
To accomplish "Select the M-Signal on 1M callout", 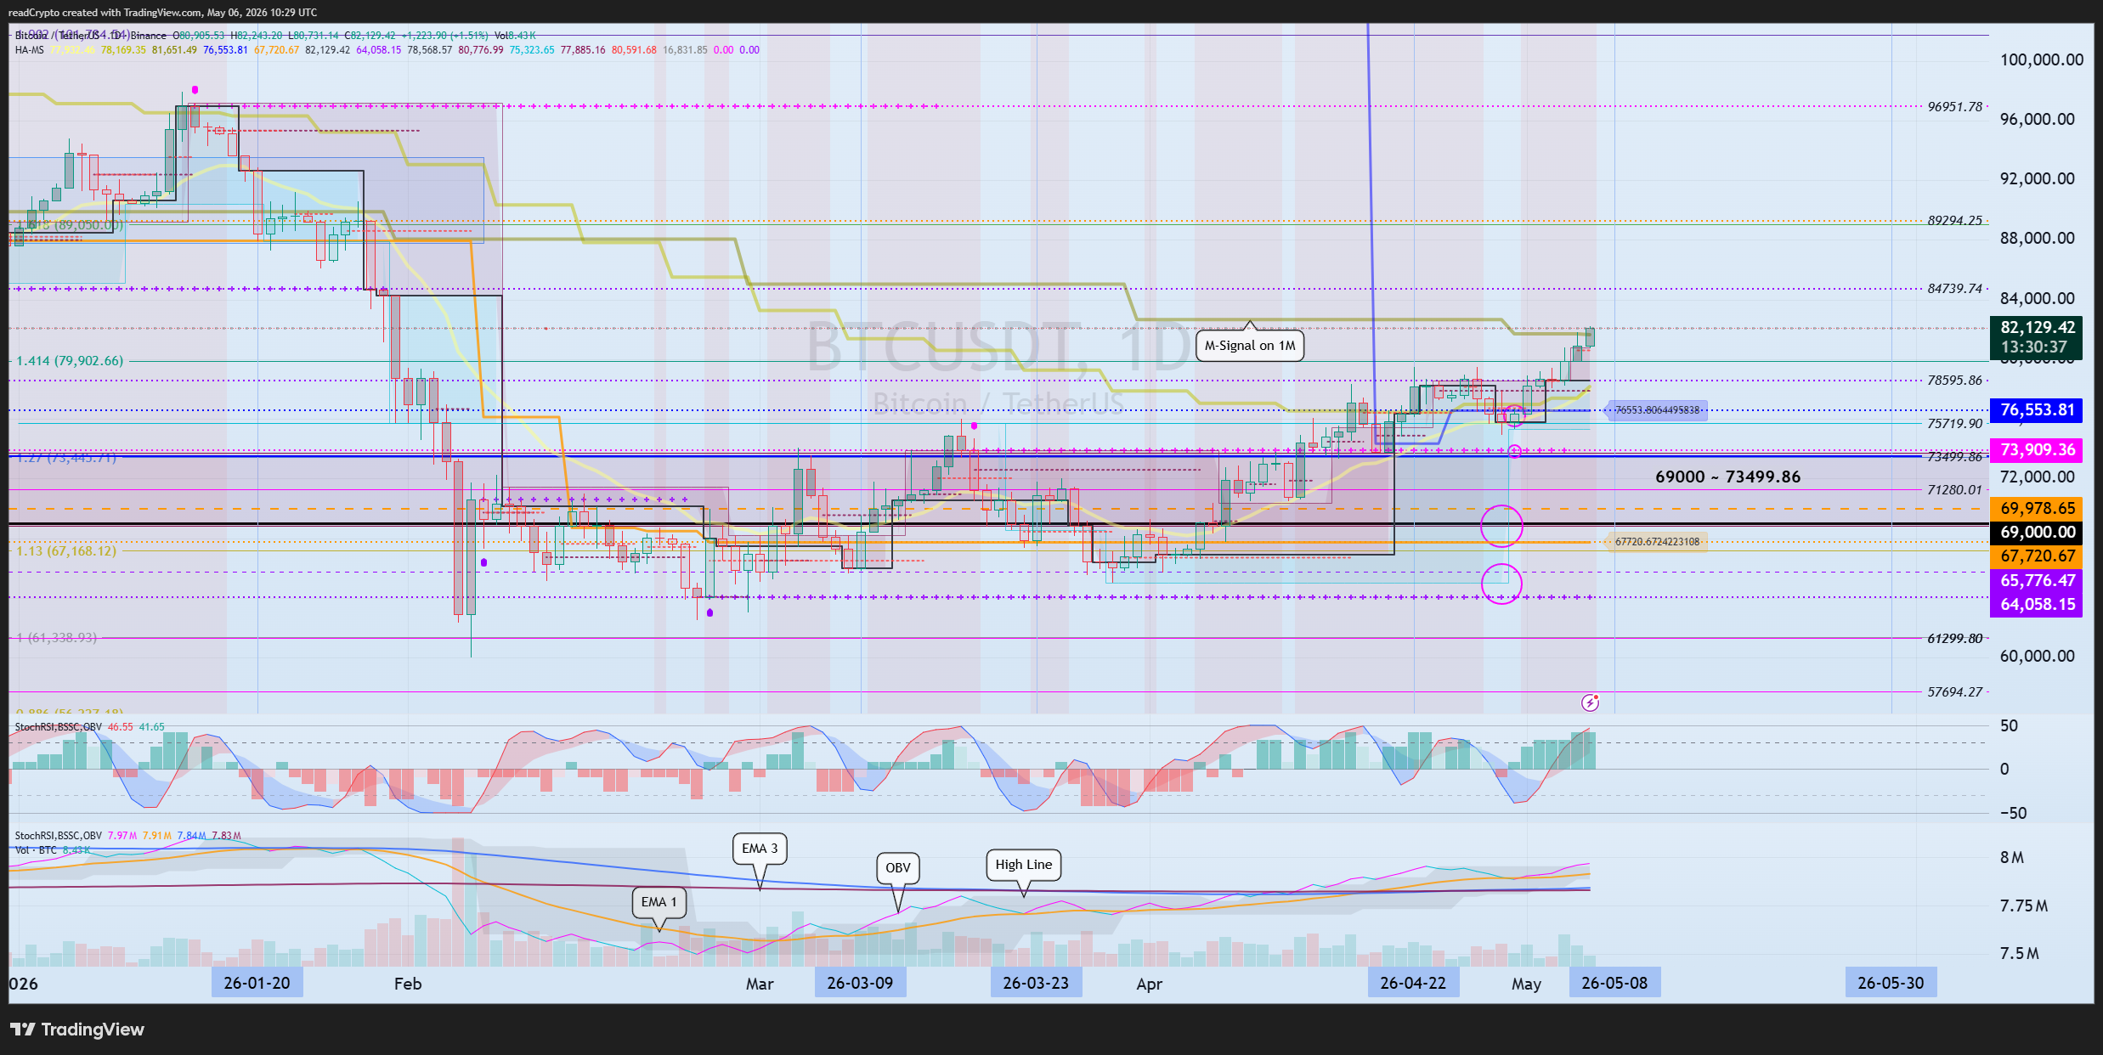I will click(x=1250, y=345).
